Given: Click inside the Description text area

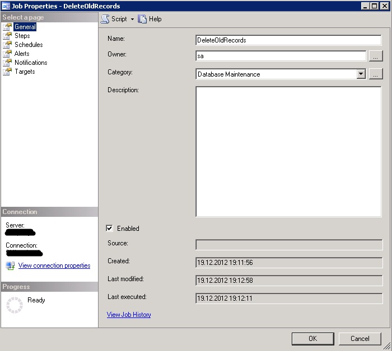Looking at the screenshot, I should pyautogui.click(x=288, y=151).
